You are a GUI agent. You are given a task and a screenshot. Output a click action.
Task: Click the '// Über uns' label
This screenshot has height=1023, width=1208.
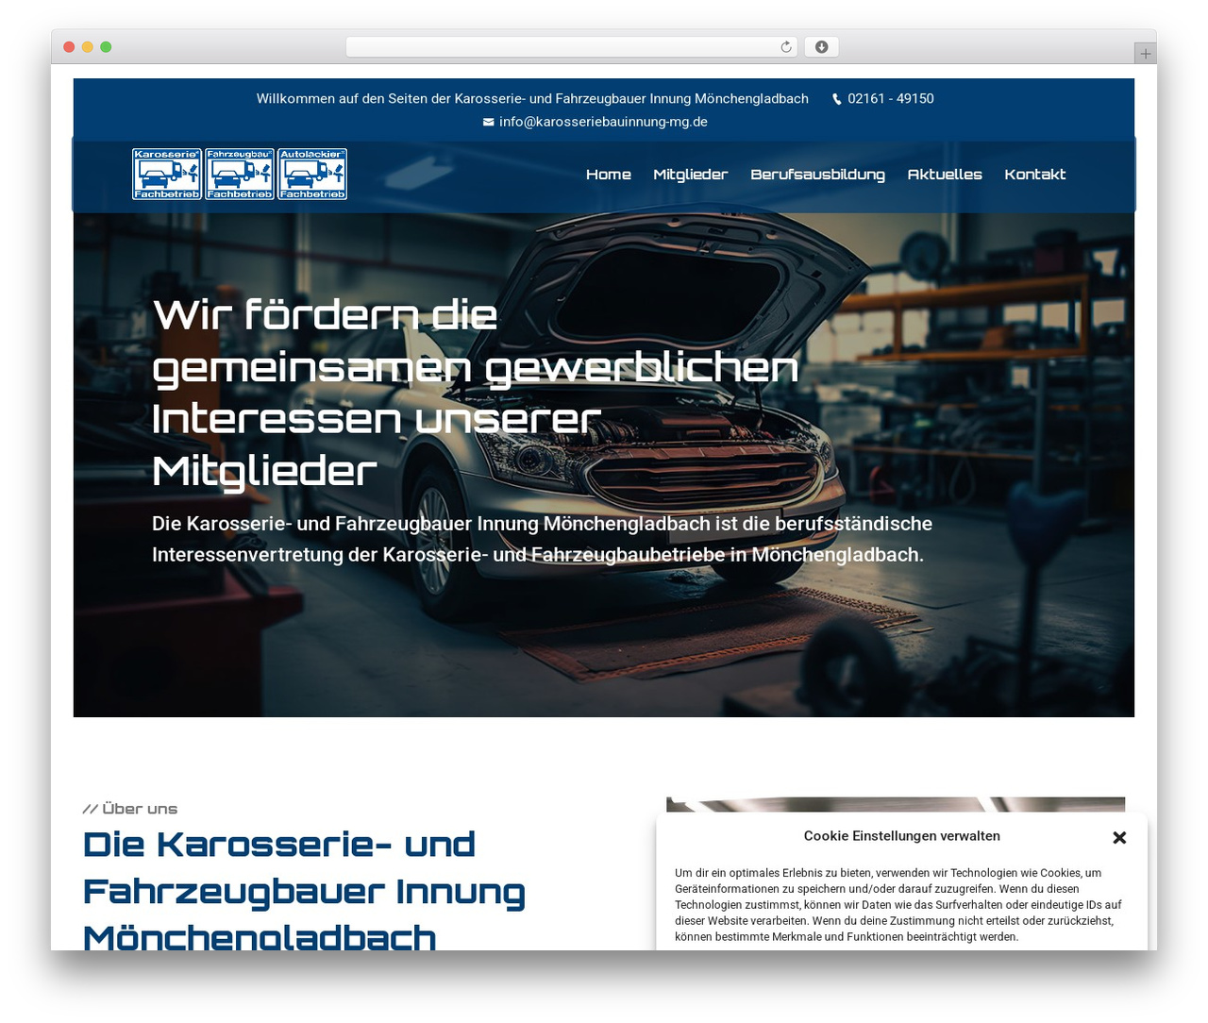coord(130,809)
